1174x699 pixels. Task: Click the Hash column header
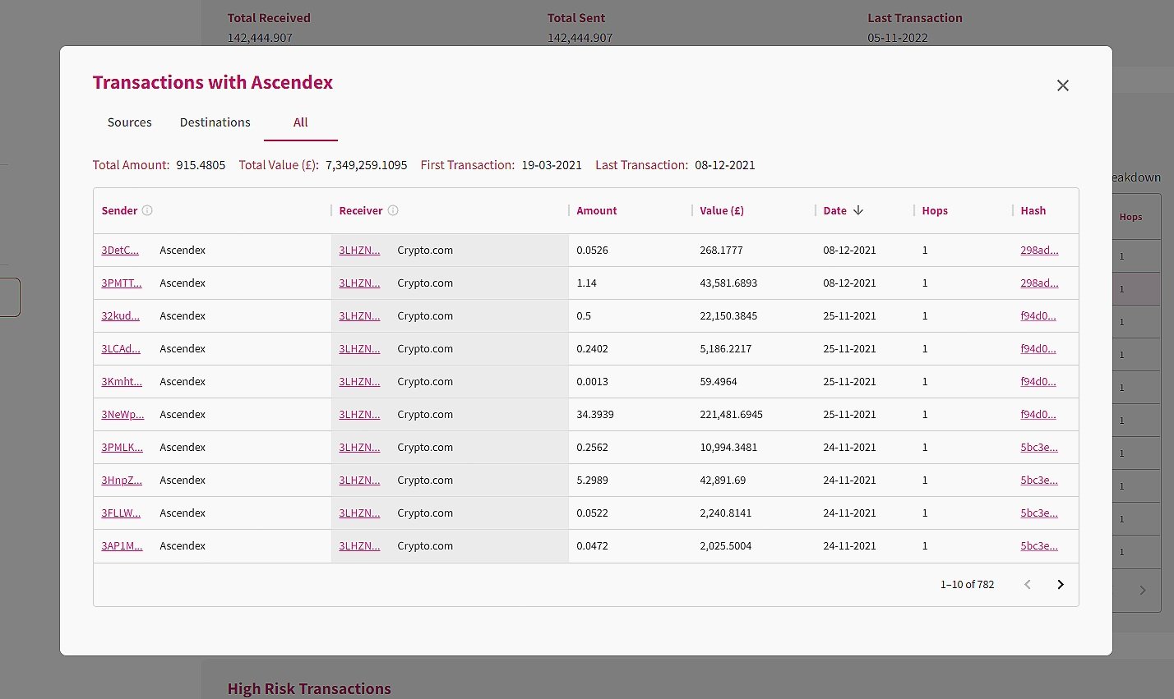click(x=1033, y=211)
